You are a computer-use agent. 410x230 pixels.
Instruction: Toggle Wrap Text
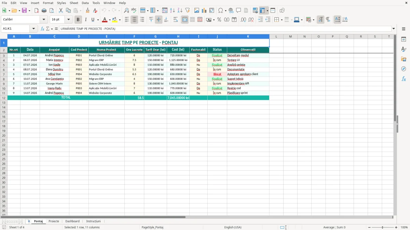(176, 20)
